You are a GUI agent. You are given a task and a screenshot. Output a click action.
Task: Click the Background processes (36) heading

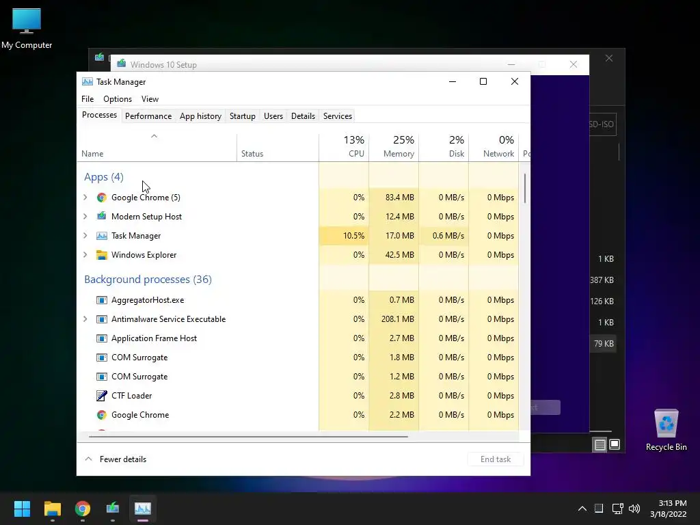click(x=148, y=280)
